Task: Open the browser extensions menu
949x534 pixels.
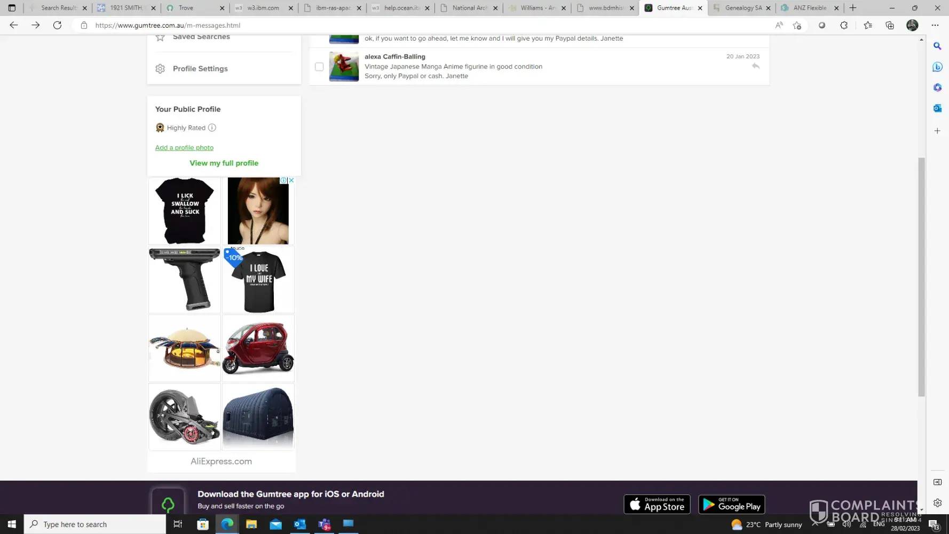Action: point(844,25)
